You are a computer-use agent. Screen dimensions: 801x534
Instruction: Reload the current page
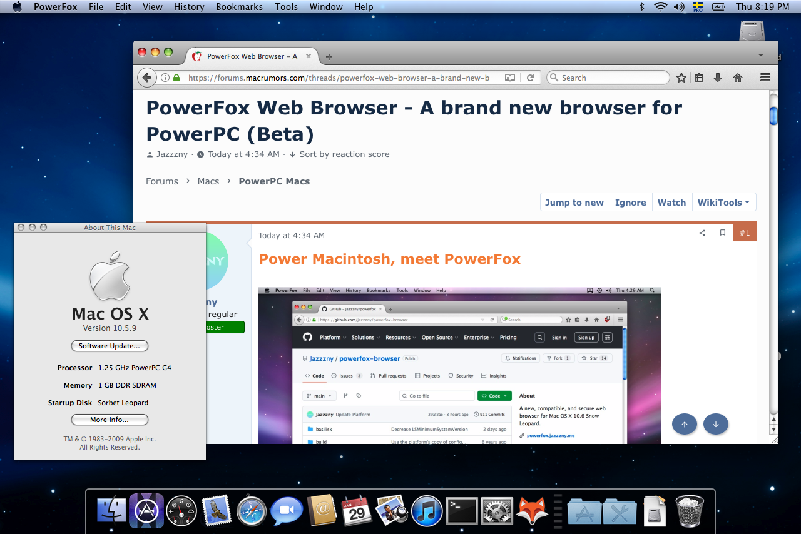tap(530, 78)
